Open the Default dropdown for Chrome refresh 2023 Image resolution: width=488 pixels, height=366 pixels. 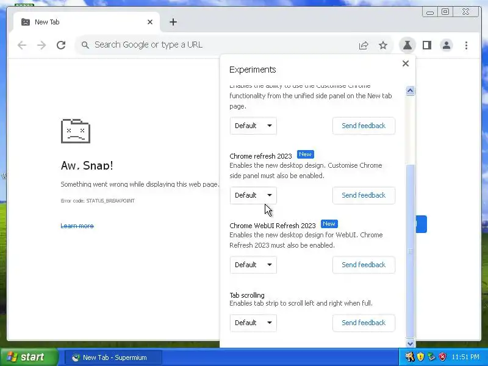coord(253,195)
